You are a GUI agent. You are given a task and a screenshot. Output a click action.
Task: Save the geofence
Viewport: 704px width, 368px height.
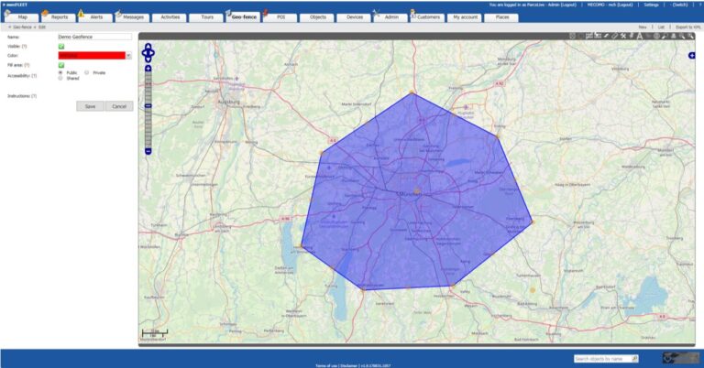[90, 106]
